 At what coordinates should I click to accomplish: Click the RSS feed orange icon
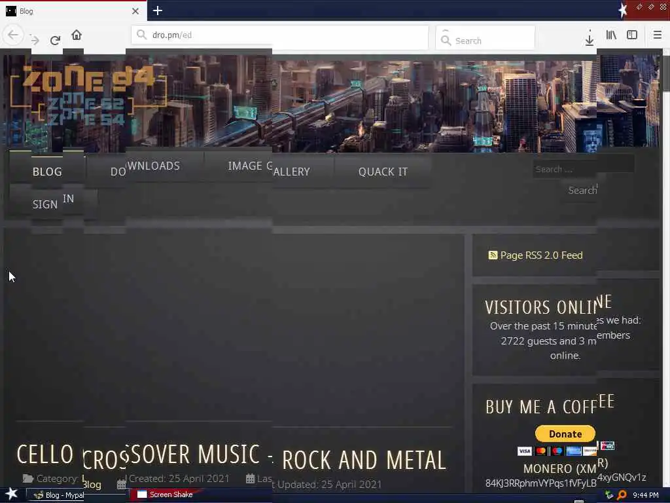(x=493, y=255)
